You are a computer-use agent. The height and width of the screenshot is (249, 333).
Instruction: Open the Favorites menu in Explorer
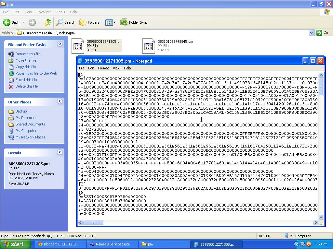44,12
